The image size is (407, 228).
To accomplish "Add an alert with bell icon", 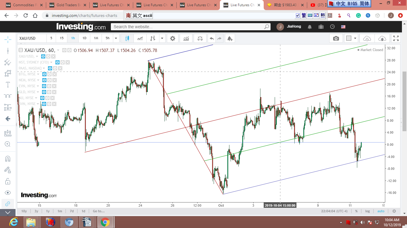I will click(x=229, y=38).
